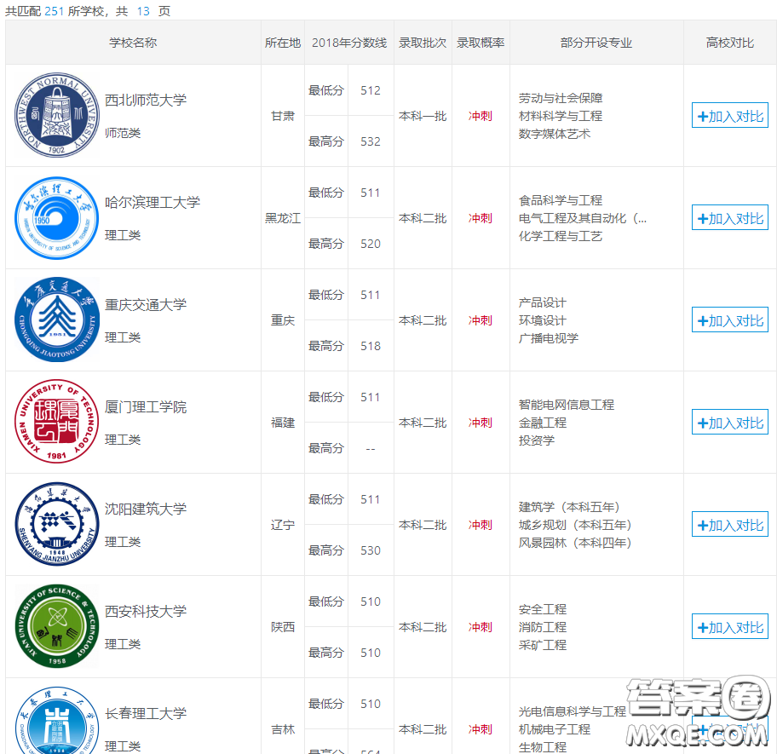
Task: Click 金融工程 major
Action: [x=542, y=423]
